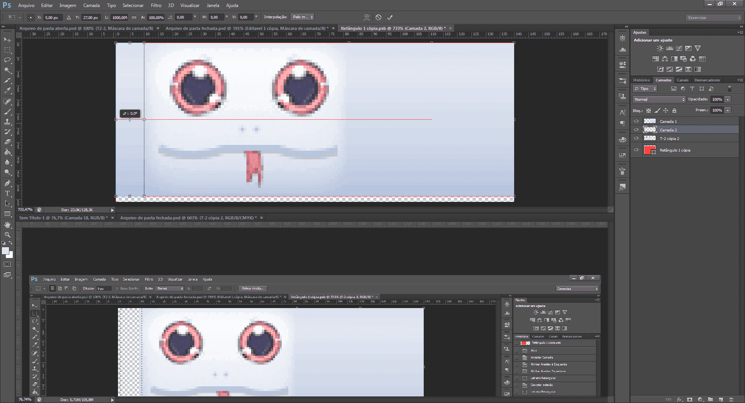
Task: Select the Rectangular Marquee tool
Action: pos(7,50)
